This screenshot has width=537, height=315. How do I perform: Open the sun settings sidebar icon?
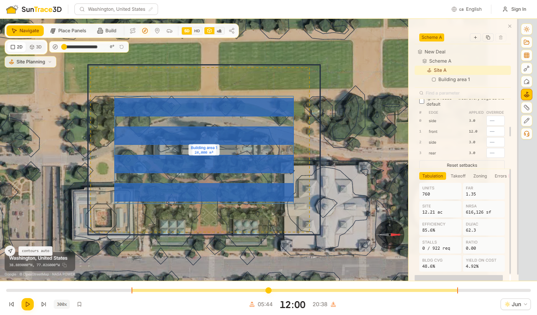(x=527, y=29)
